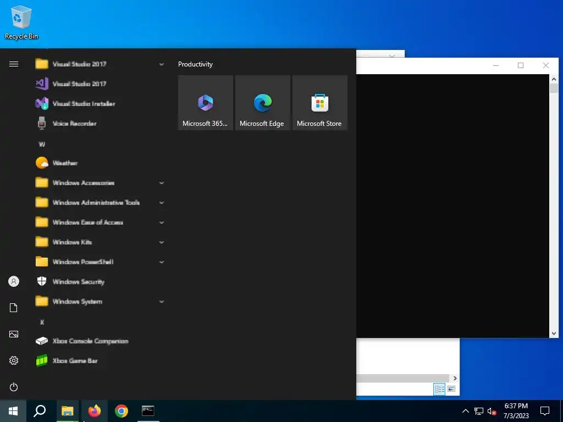Expand the Windows System folder
563x422 pixels.
(x=100, y=302)
